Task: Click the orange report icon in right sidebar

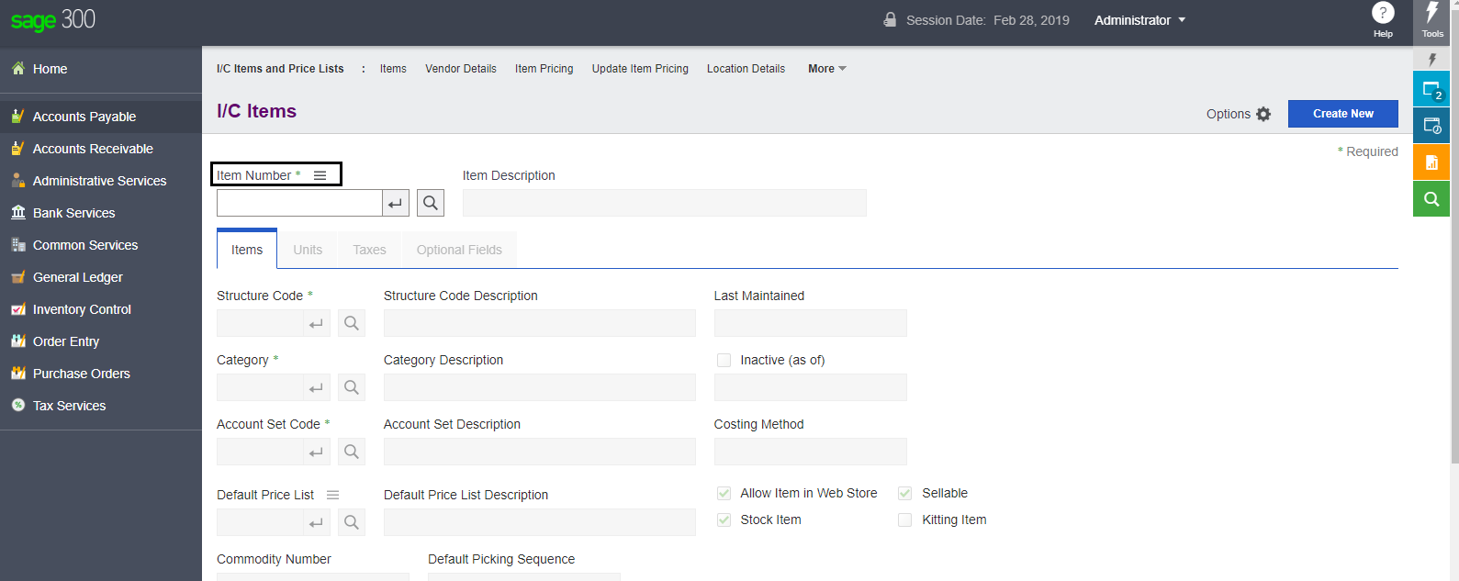Action: 1431,162
